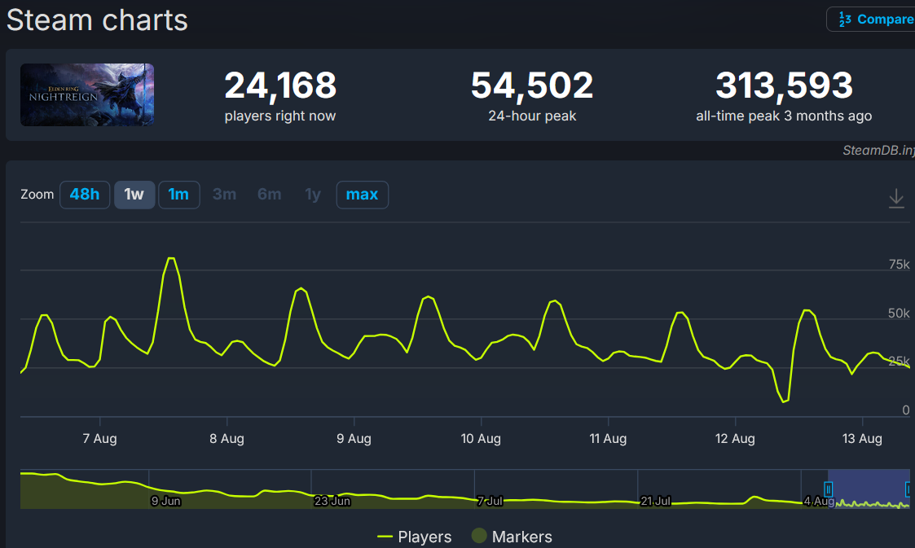Click the 7 Aug axis label
This screenshot has height=548, width=915.
point(99,438)
